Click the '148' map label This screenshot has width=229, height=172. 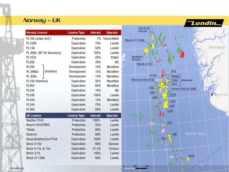tap(174, 134)
